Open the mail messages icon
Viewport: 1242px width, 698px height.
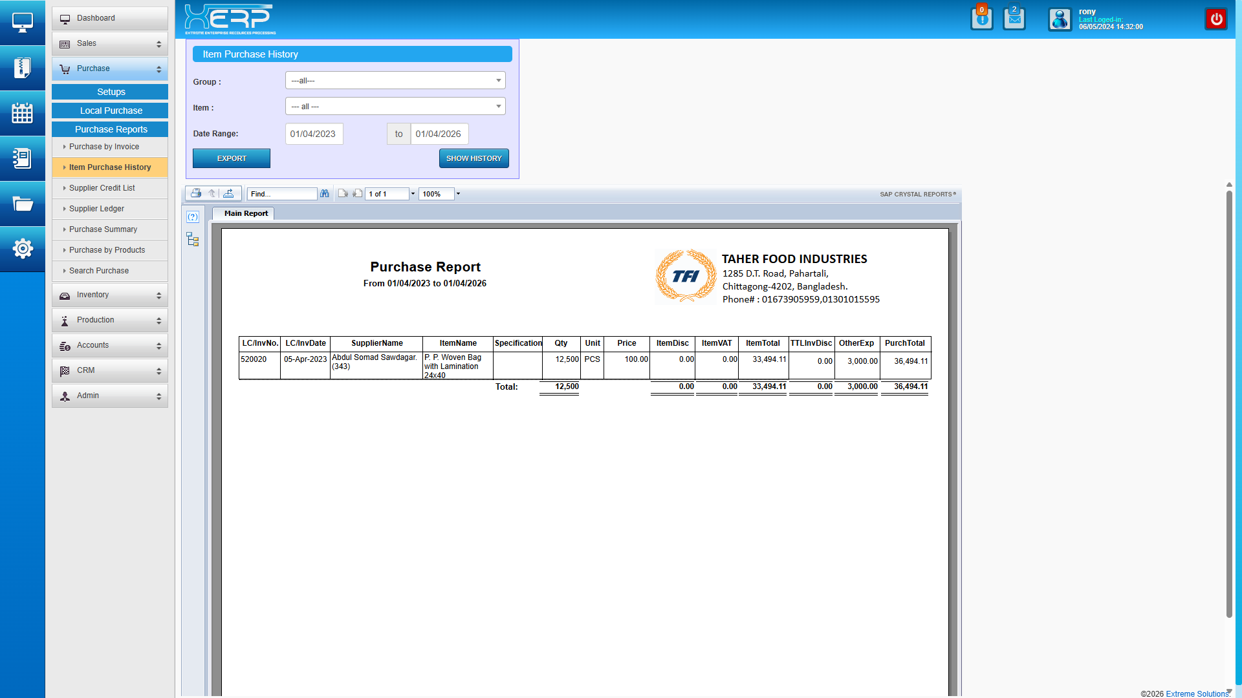coord(1014,19)
